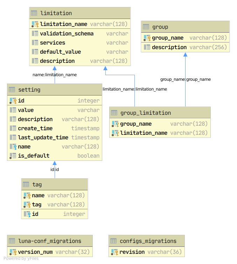Click the limitation table header icon
The width and height of the screenshot is (237, 264).
34,13
